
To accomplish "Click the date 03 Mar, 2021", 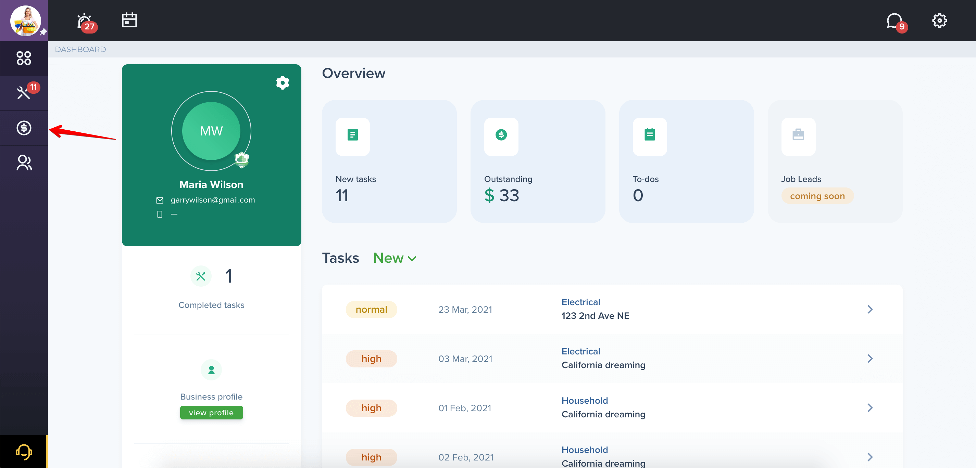I will click(465, 359).
